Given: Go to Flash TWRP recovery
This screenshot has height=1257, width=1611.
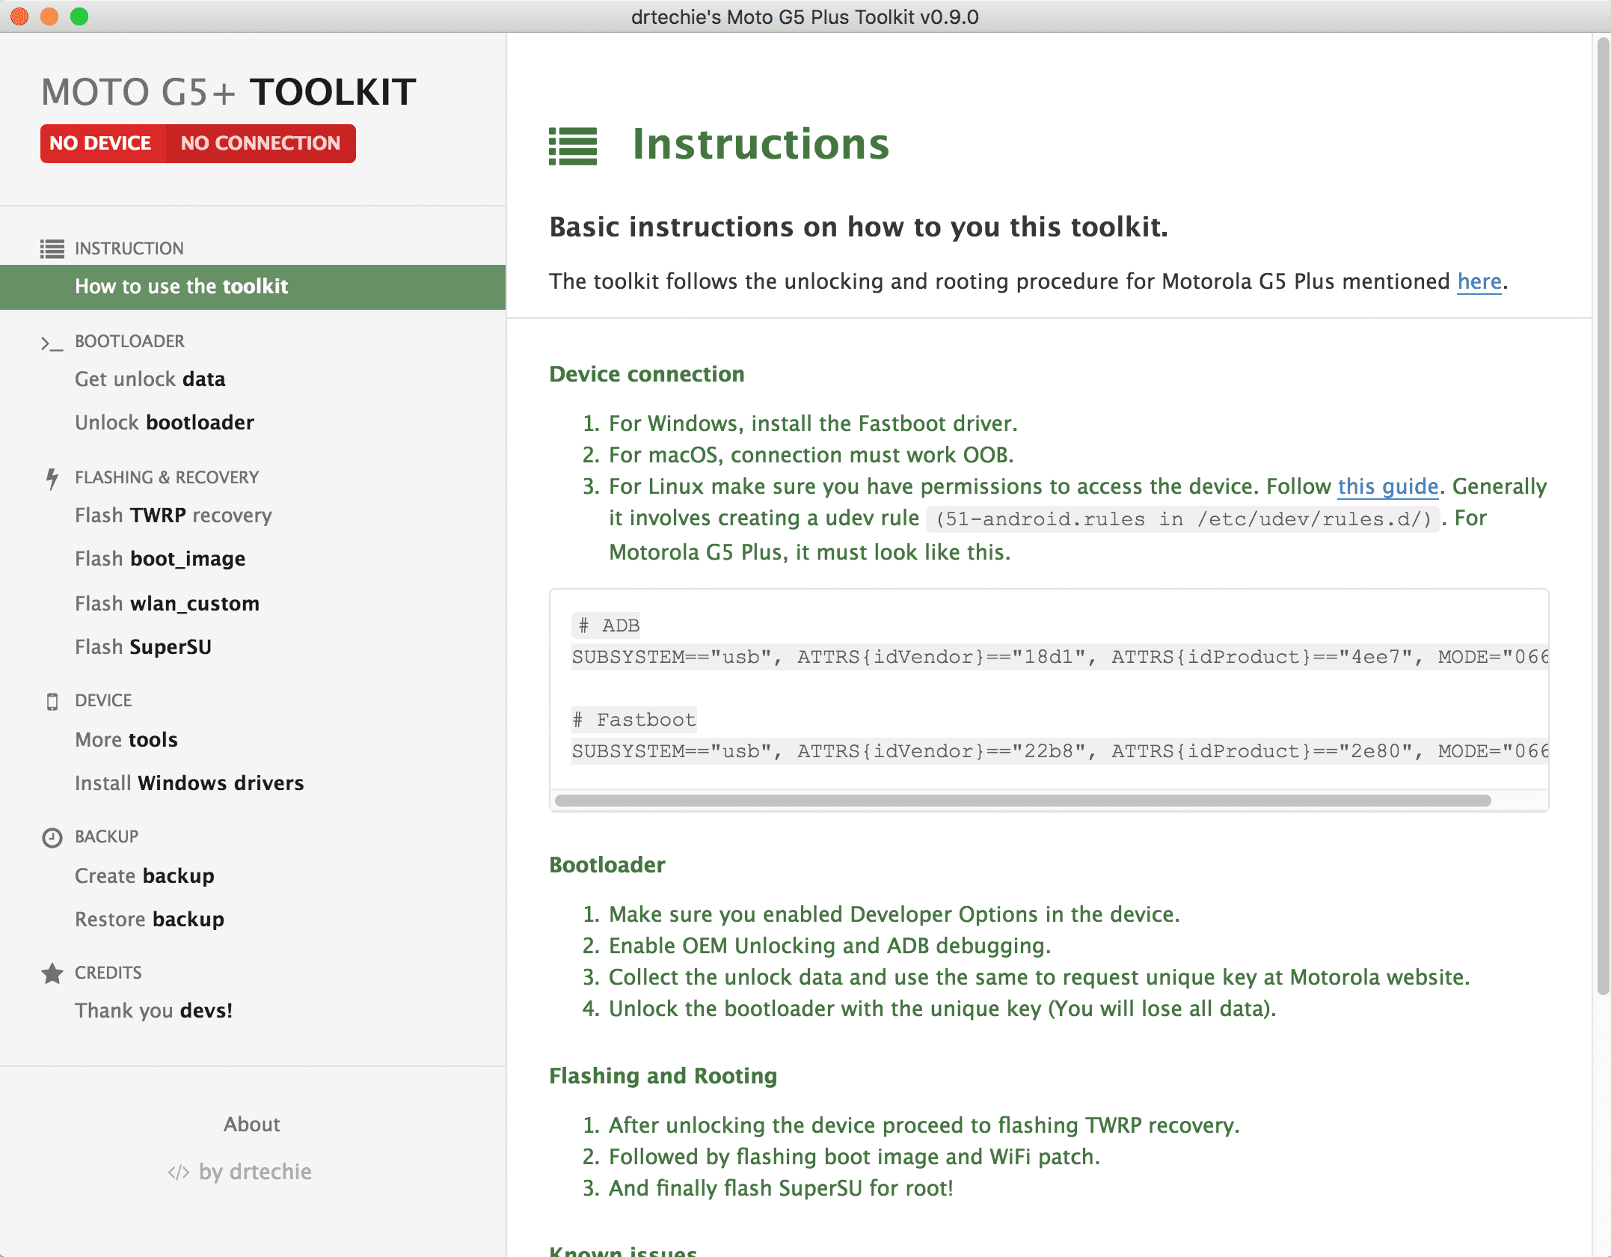Looking at the screenshot, I should [174, 516].
